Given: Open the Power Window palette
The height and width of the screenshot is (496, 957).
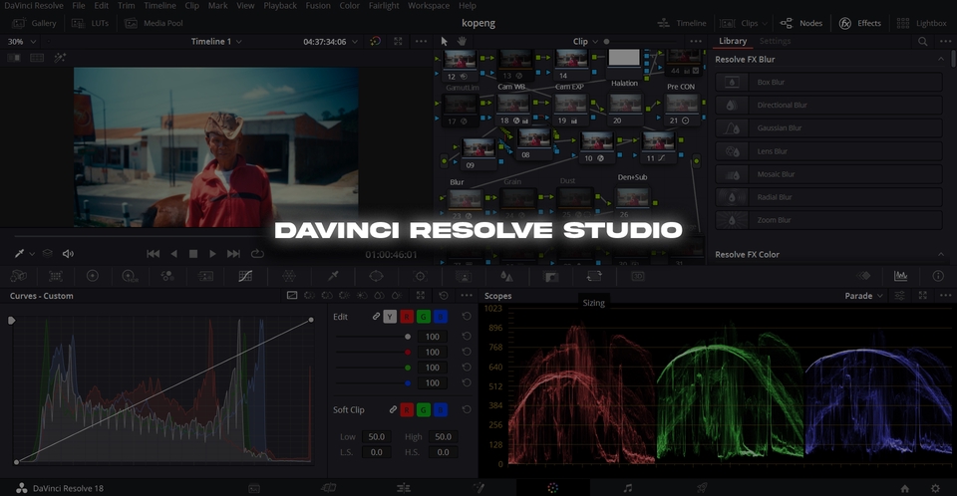Looking at the screenshot, I should pyautogui.click(x=377, y=276).
